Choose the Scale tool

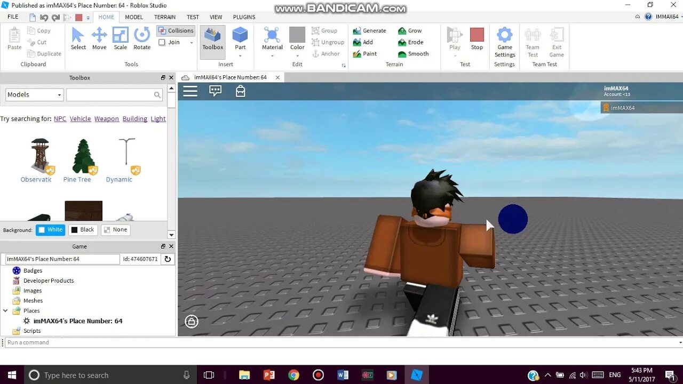coord(121,39)
